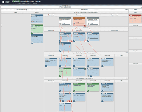Click task icon on Consumer Show milestone card

(74, 23)
